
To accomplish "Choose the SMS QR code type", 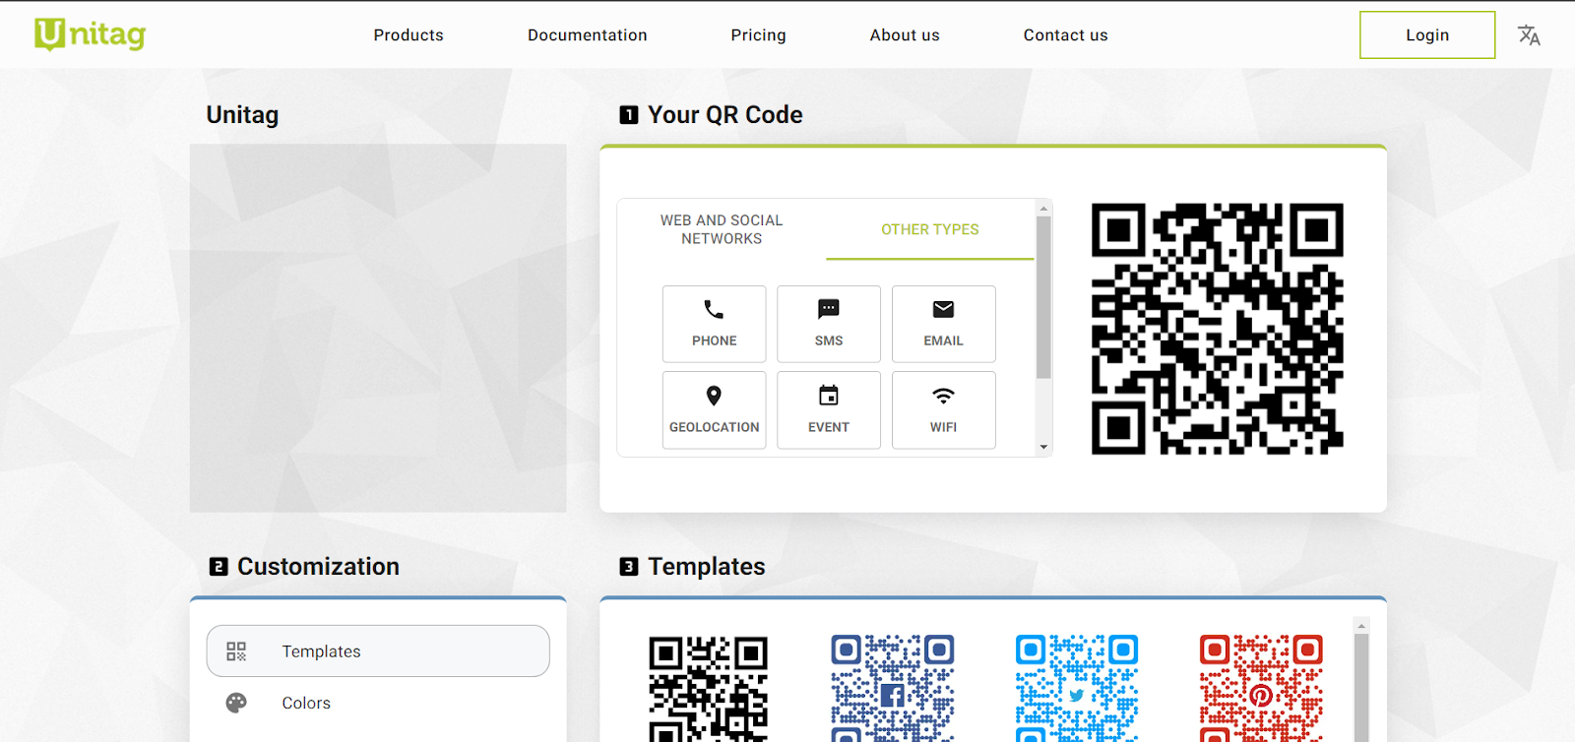I will pyautogui.click(x=829, y=324).
